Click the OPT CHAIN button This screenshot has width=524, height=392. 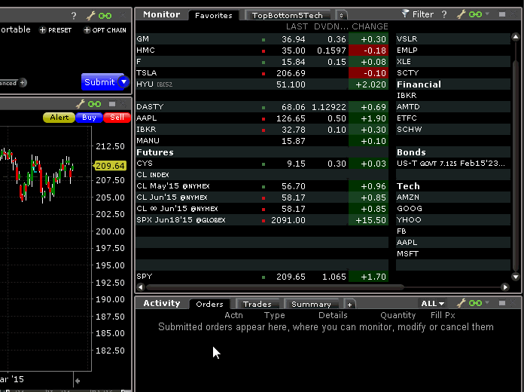click(x=105, y=30)
